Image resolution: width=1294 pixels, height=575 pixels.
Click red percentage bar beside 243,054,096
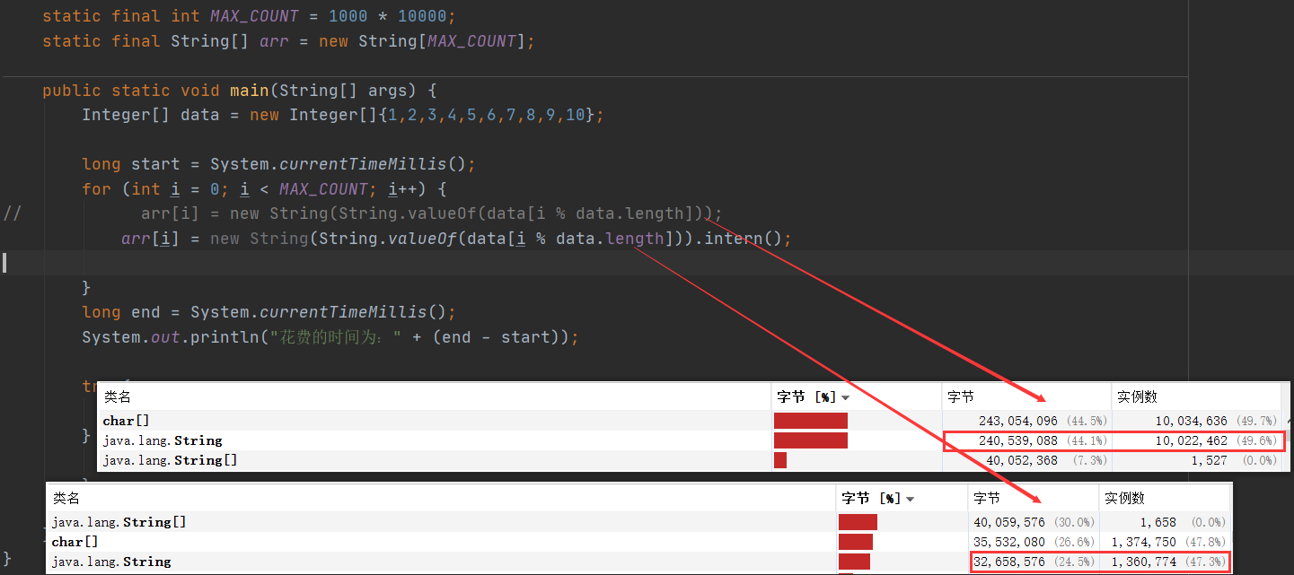click(x=811, y=421)
